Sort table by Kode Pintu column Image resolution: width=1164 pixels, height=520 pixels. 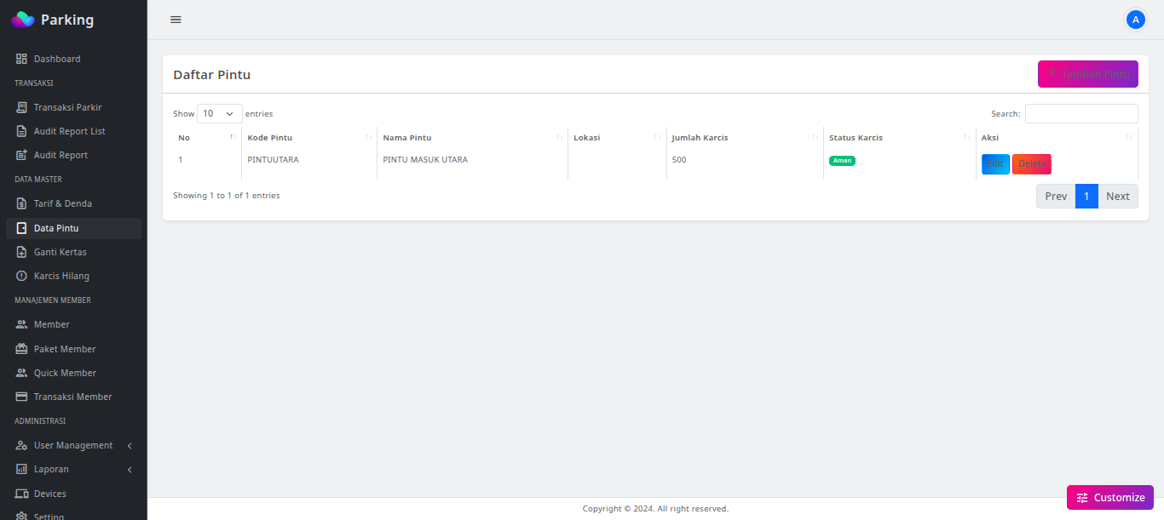click(x=309, y=138)
